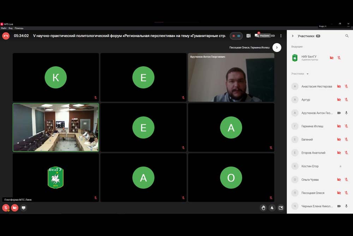
Task: Open the three-dot more options menu
Action: click(x=281, y=36)
